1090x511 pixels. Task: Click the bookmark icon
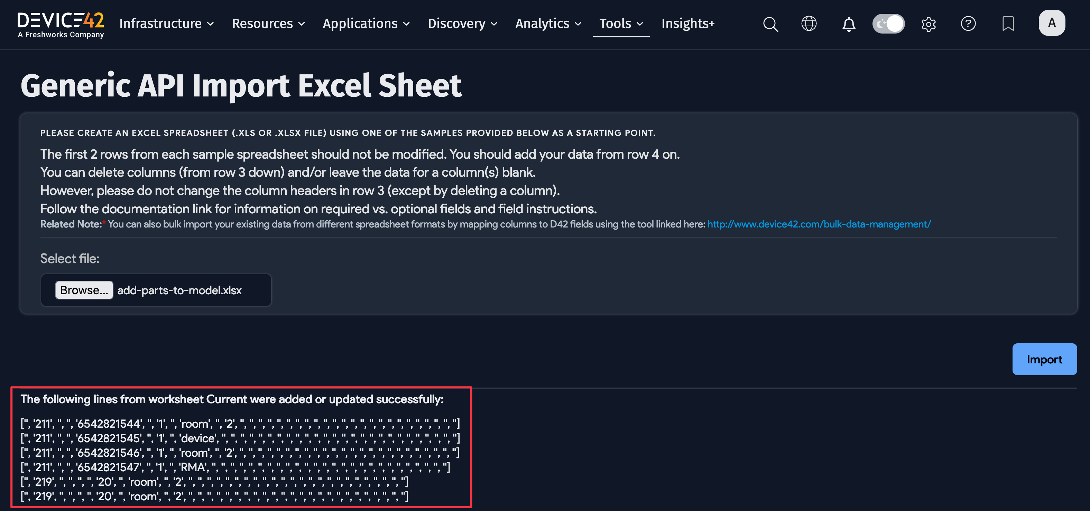pos(1008,24)
